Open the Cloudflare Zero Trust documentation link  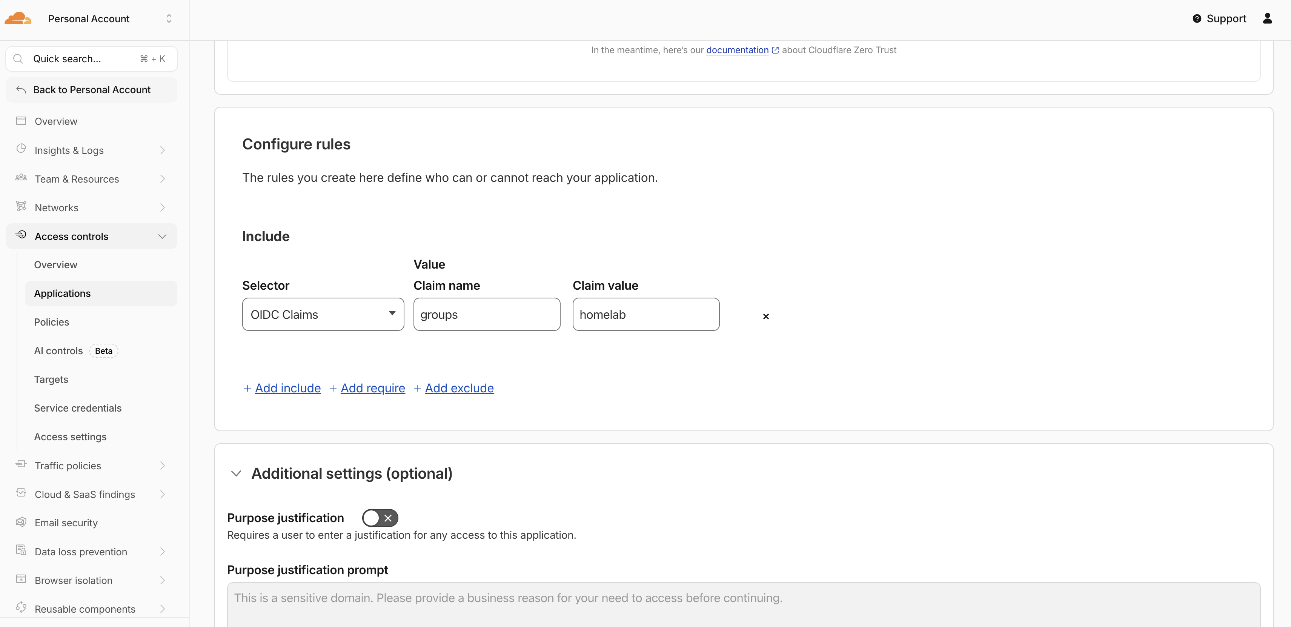[x=737, y=50]
